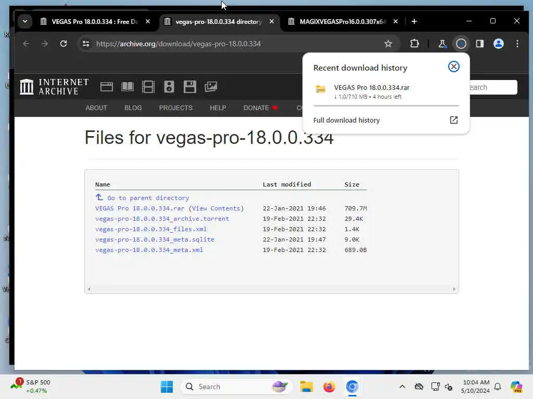The height and width of the screenshot is (399, 533).
Task: View site information icon in address bar
Action: click(86, 44)
